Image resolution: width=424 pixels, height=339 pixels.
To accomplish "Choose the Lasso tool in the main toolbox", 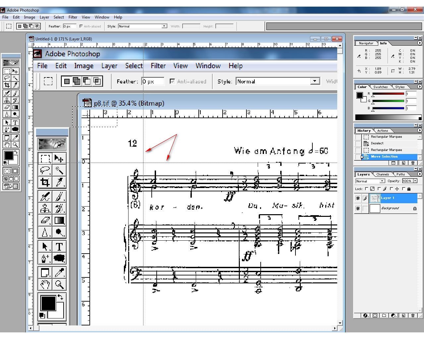I will [7, 78].
